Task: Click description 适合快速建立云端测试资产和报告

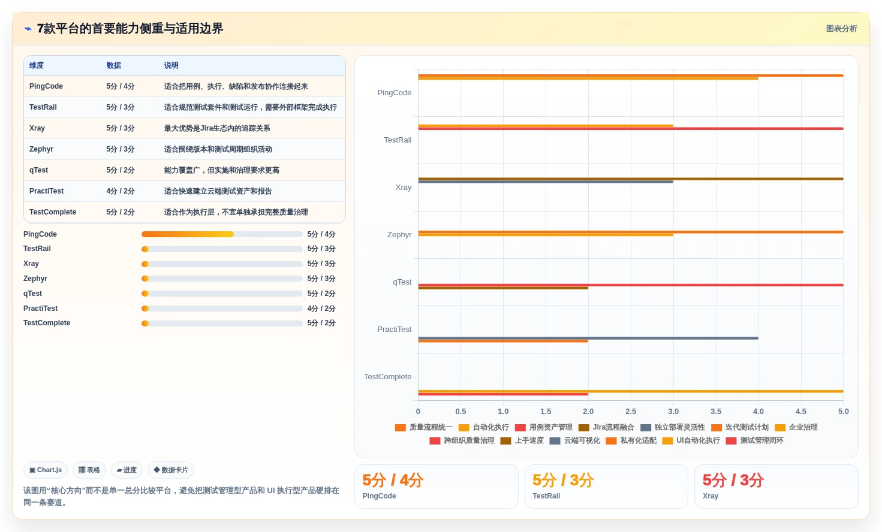Action: tap(218, 191)
